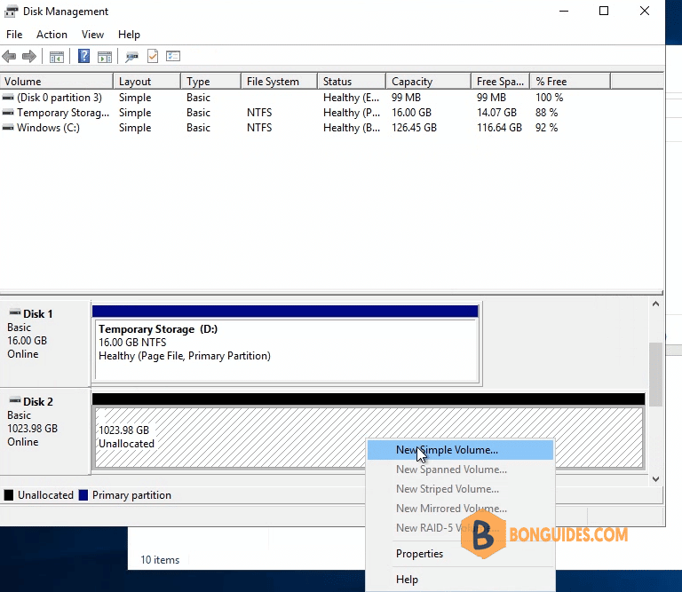Open the File menu

(14, 35)
